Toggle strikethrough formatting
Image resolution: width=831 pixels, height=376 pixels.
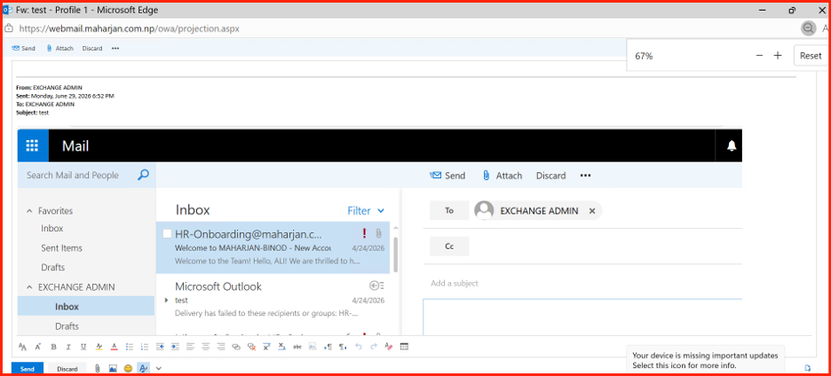point(297,347)
